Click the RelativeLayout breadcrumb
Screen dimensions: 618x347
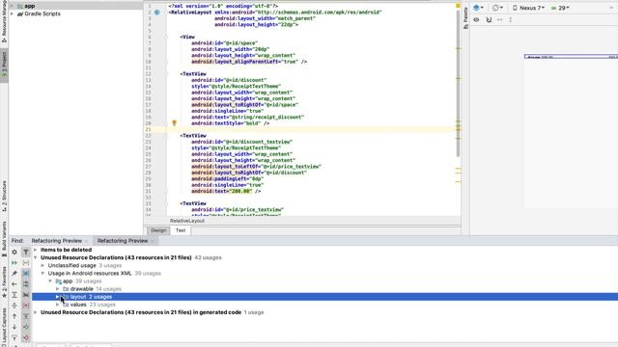[x=187, y=221]
